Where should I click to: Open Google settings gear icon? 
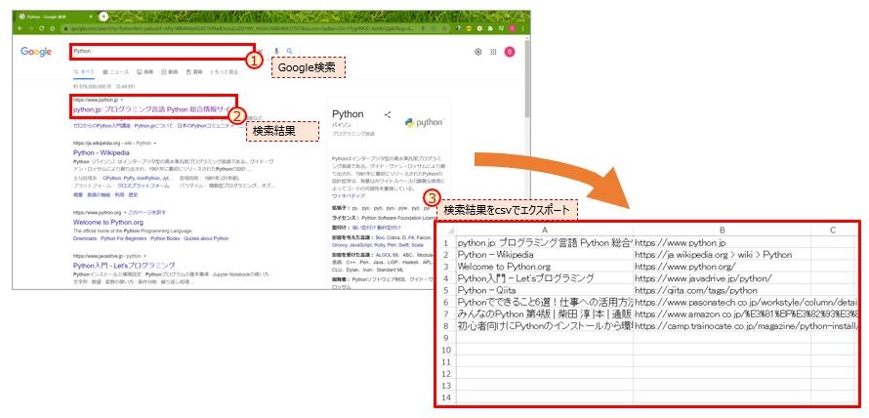[478, 52]
